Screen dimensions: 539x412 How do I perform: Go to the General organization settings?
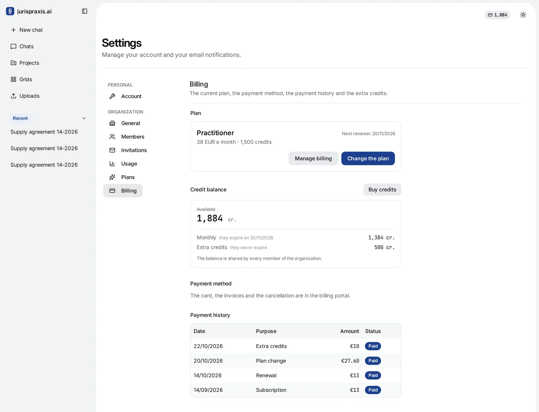click(x=125, y=123)
